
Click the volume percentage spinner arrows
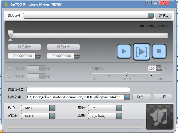click(159, 68)
